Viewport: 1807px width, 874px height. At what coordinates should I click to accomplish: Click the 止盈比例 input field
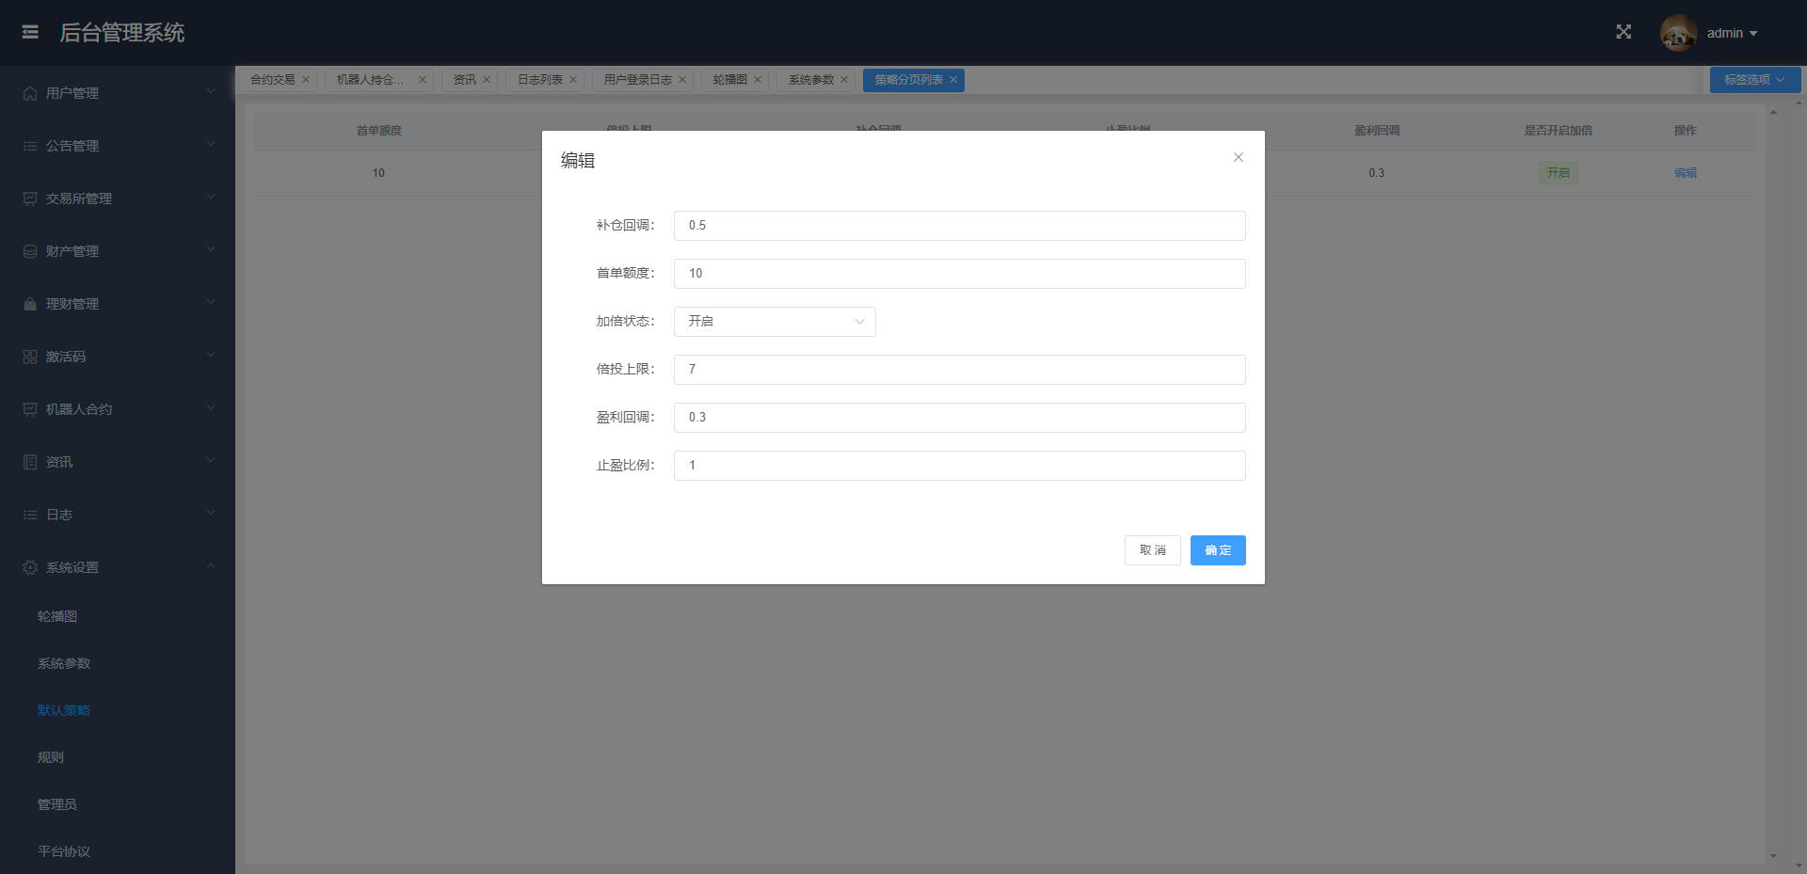tap(958, 465)
